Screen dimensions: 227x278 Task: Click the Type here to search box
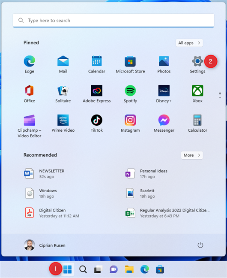coord(113,21)
